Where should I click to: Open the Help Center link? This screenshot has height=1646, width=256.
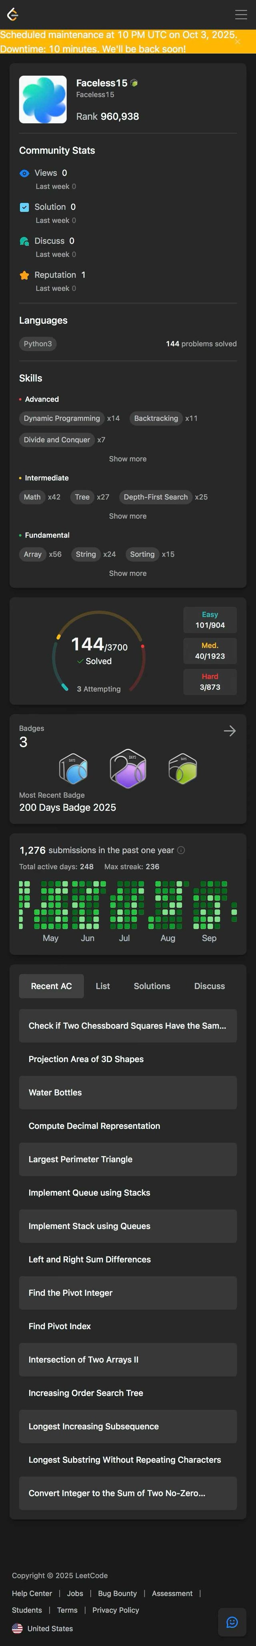click(x=32, y=1593)
